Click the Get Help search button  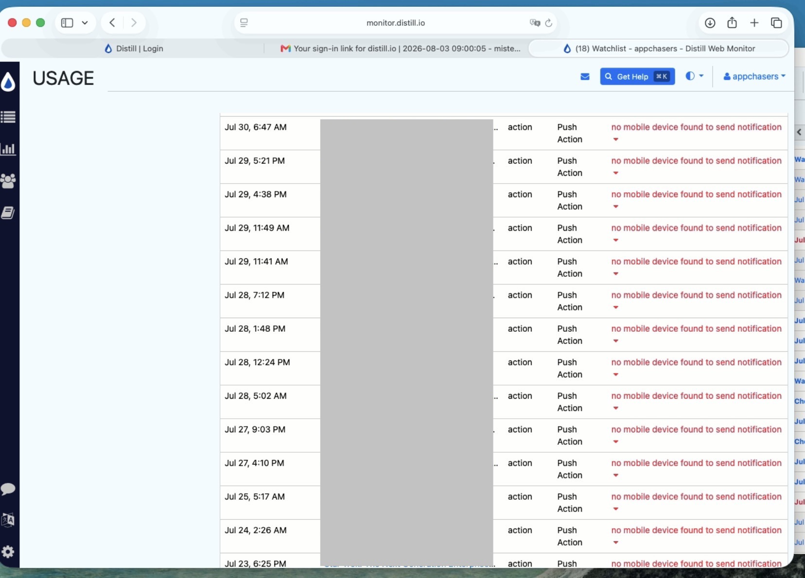pyautogui.click(x=637, y=77)
